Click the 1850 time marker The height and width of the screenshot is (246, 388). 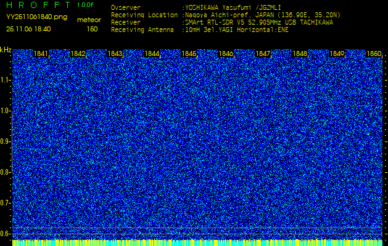coord(374,54)
